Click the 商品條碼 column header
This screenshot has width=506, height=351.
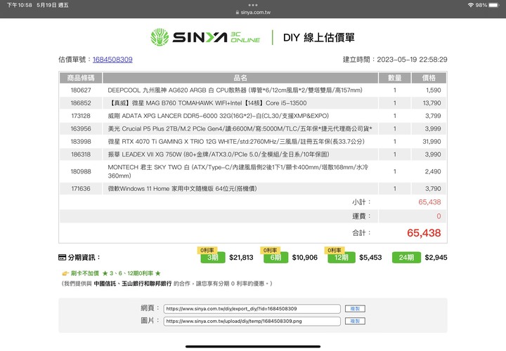pyautogui.click(x=81, y=78)
